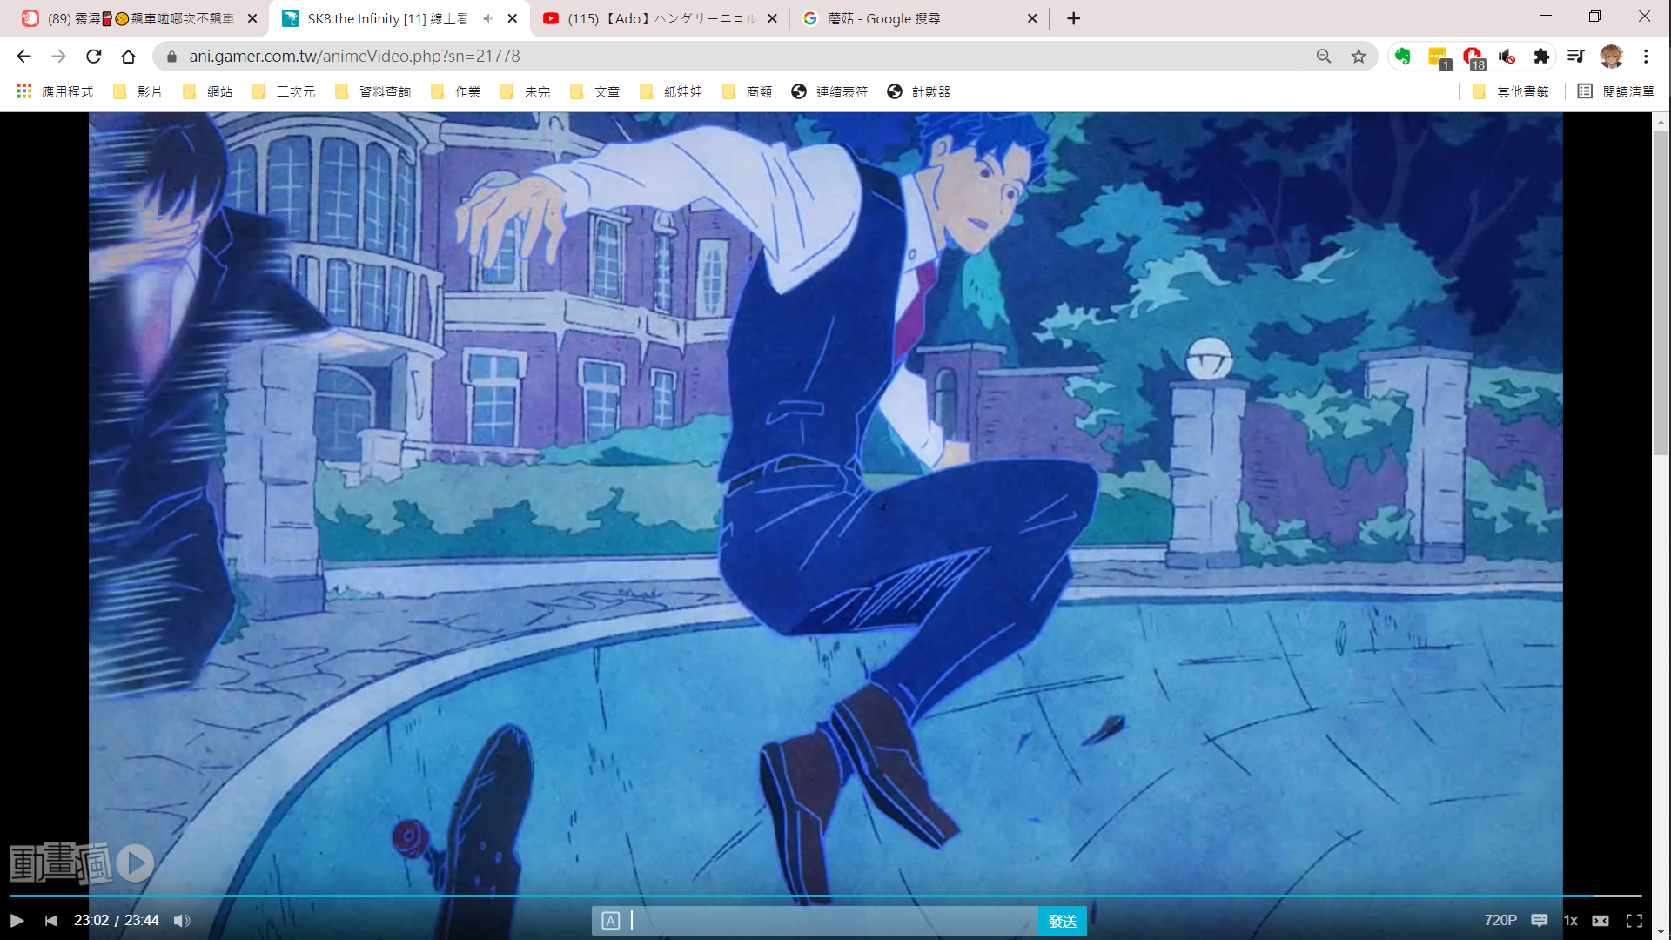Open the 二次元 bookmark folder
Viewport: 1671px width, 940px height.
[x=284, y=91]
